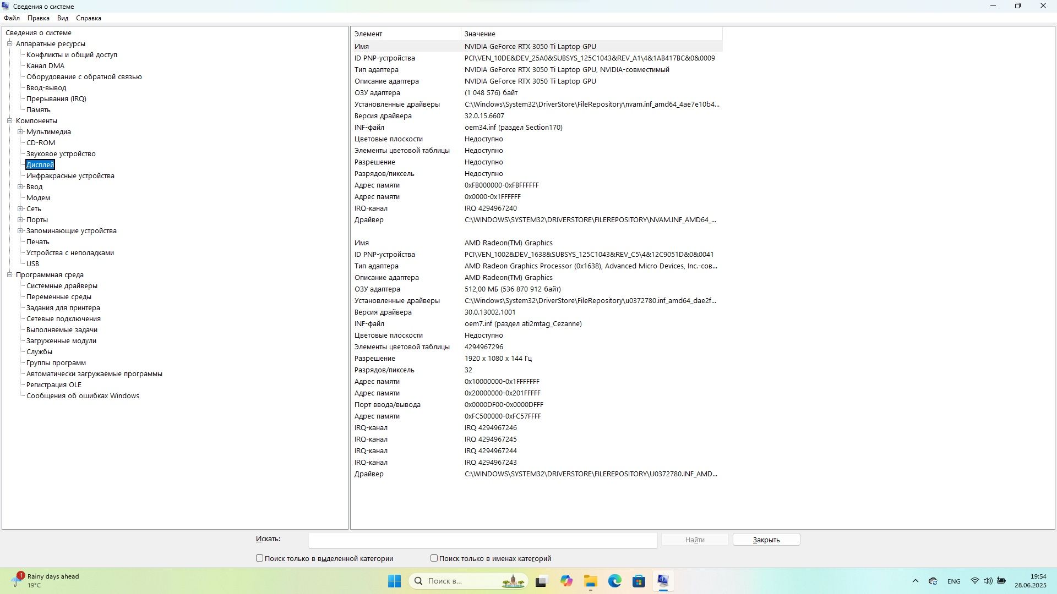Click the OneDrive sync tray icon
This screenshot has height=594, width=1057.
pos(933,581)
